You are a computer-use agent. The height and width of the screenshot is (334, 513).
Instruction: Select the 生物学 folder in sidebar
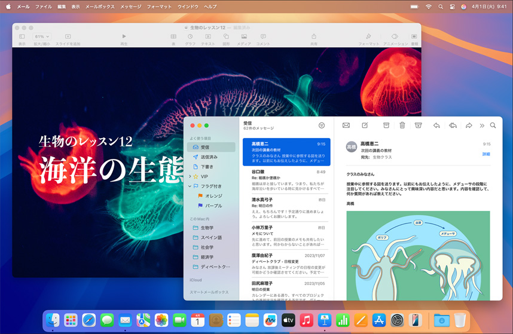207,228
